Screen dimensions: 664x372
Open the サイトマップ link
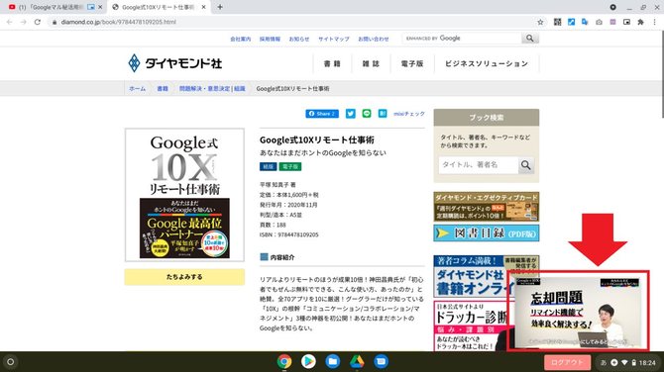click(x=334, y=39)
